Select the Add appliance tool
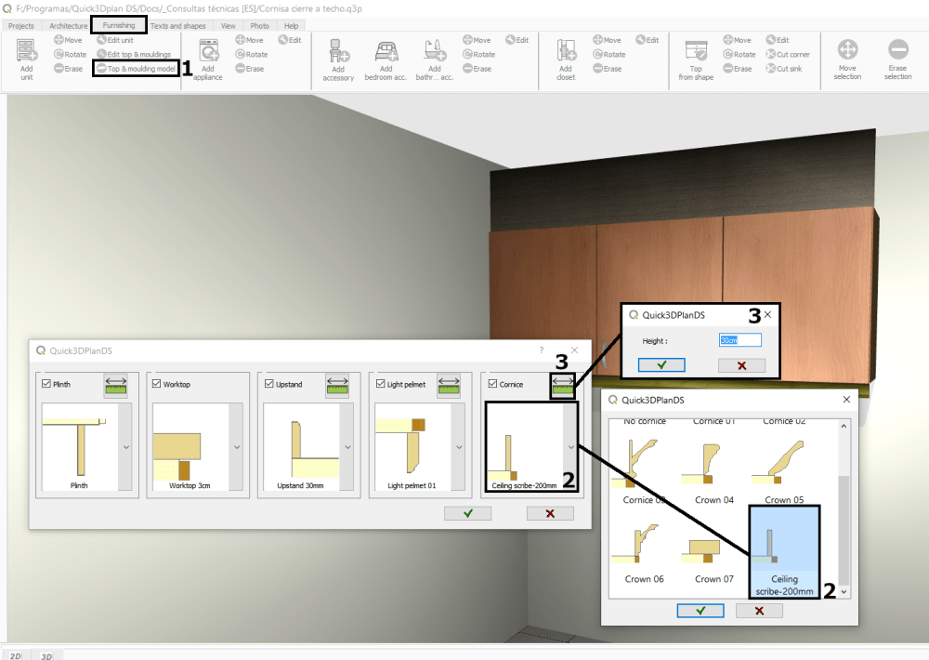This screenshot has height=660, width=929. tap(206, 56)
